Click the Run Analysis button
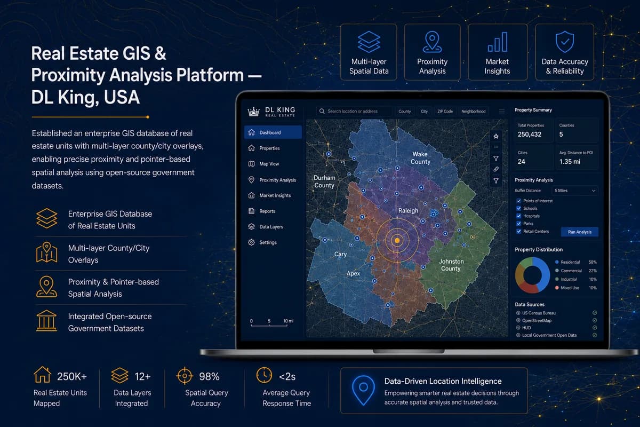This screenshot has height=427, width=640. (580, 232)
